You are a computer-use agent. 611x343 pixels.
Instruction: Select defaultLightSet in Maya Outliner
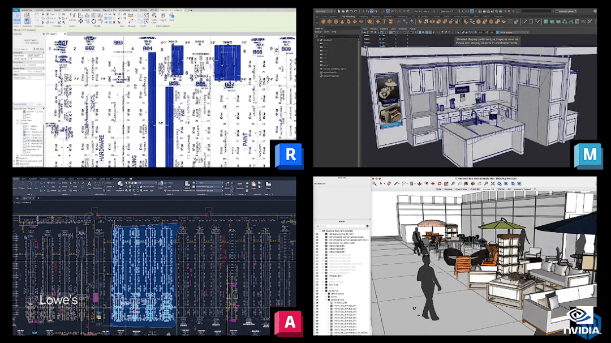pos(330,72)
